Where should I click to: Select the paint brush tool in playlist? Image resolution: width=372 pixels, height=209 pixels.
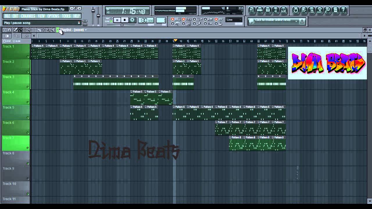[20, 30]
